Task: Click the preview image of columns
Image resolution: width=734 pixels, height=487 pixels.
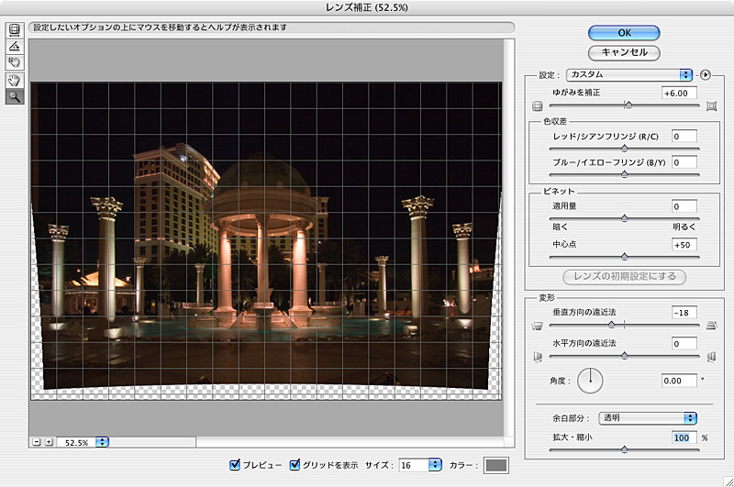Action: click(x=266, y=241)
